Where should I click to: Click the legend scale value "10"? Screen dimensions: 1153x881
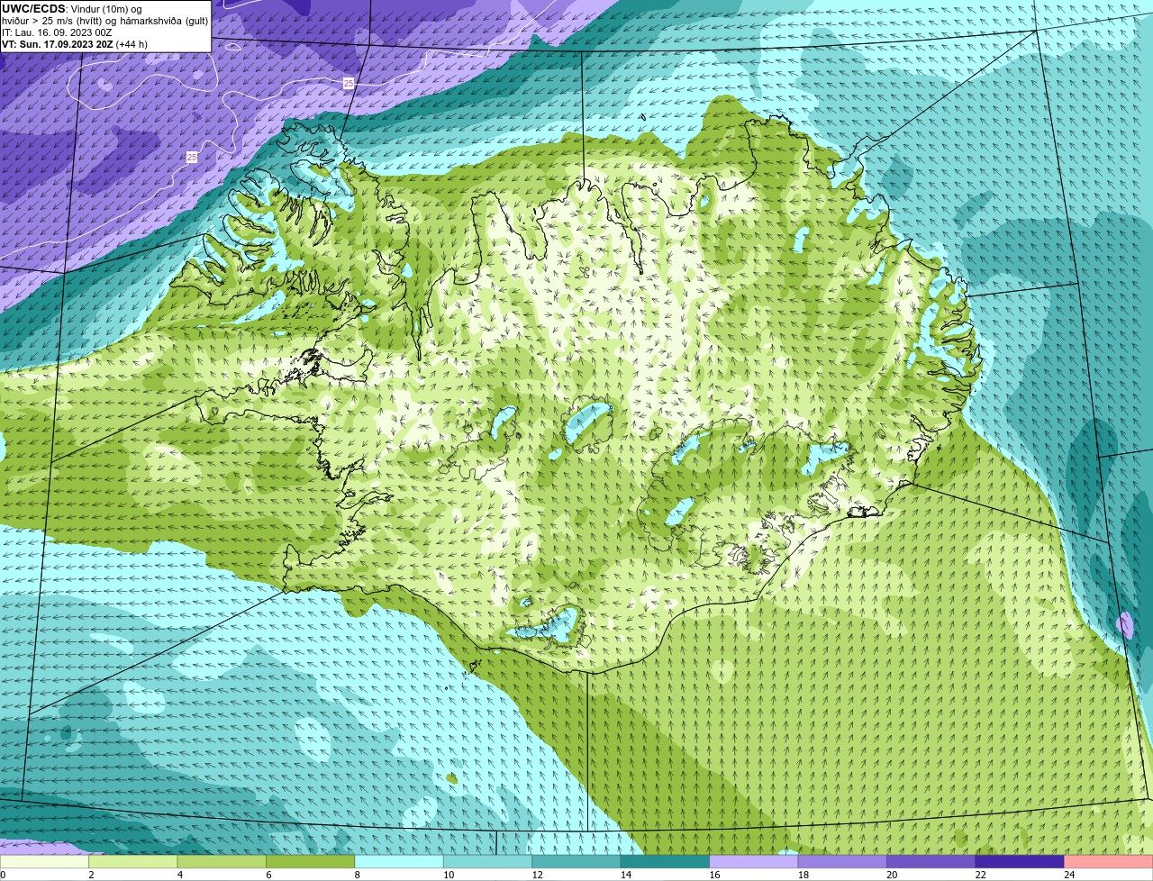point(449,875)
